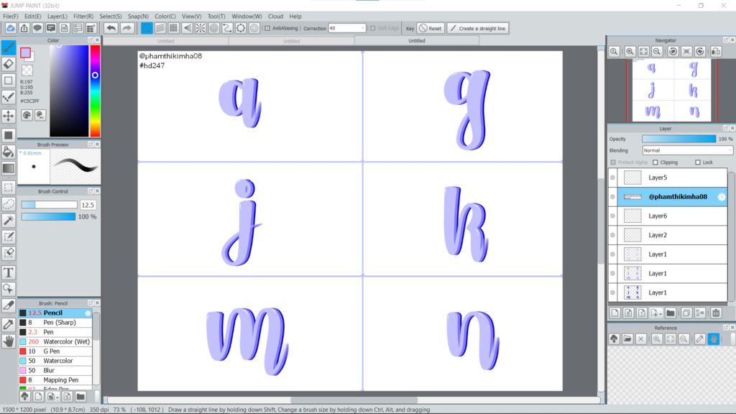
Task: Add a brush folder in Brush panel
Action: tap(80, 397)
